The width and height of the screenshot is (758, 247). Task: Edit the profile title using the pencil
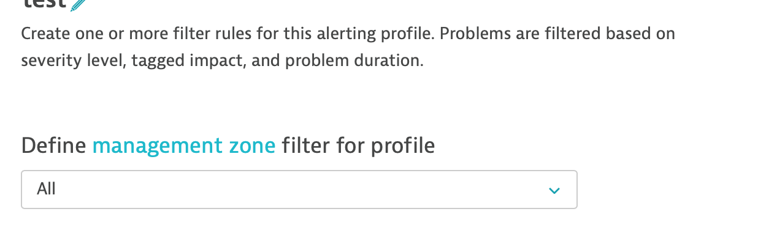click(78, 5)
